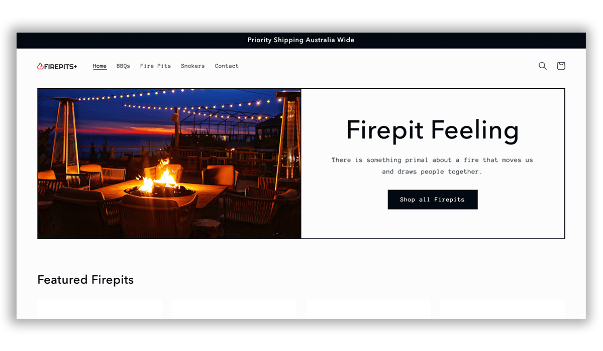Click the Firepits+ flame logo
Screen dimensions: 603x351
tap(57, 66)
